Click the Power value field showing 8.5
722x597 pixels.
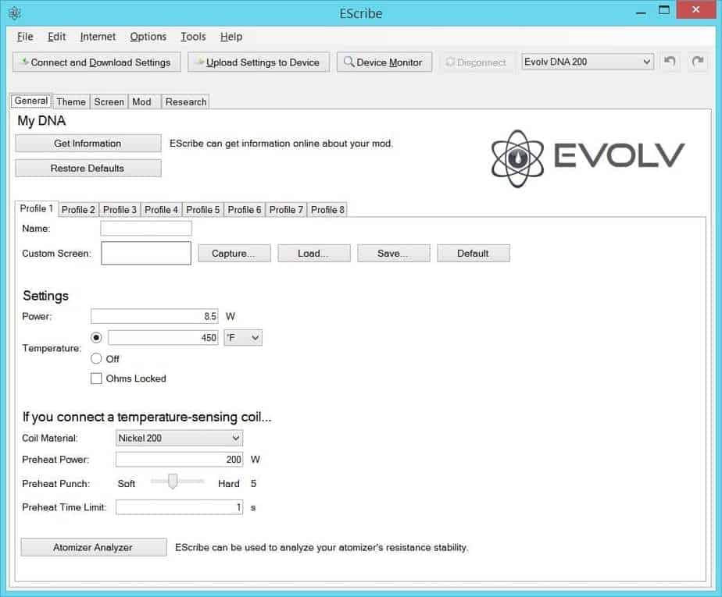[x=154, y=316]
